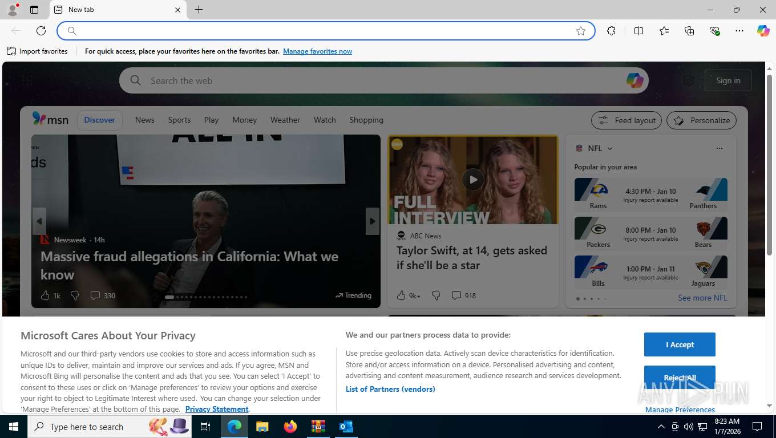Open the tab actions menu icon

pos(34,10)
